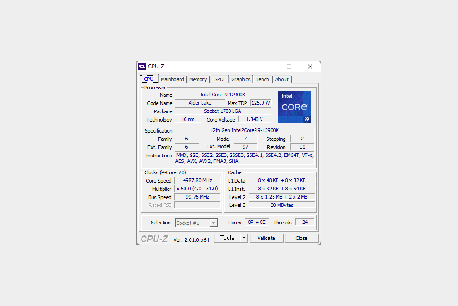458x306 pixels.
Task: Click the Package value 'Socket 1700 LGA'
Action: click(x=223, y=111)
